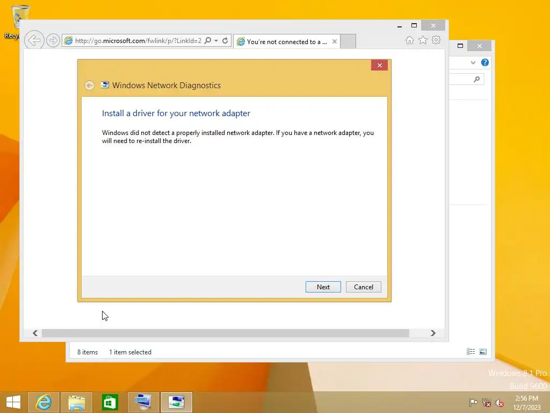Click the horizontal scrollbar thumb in Internet Explorer

225,333
